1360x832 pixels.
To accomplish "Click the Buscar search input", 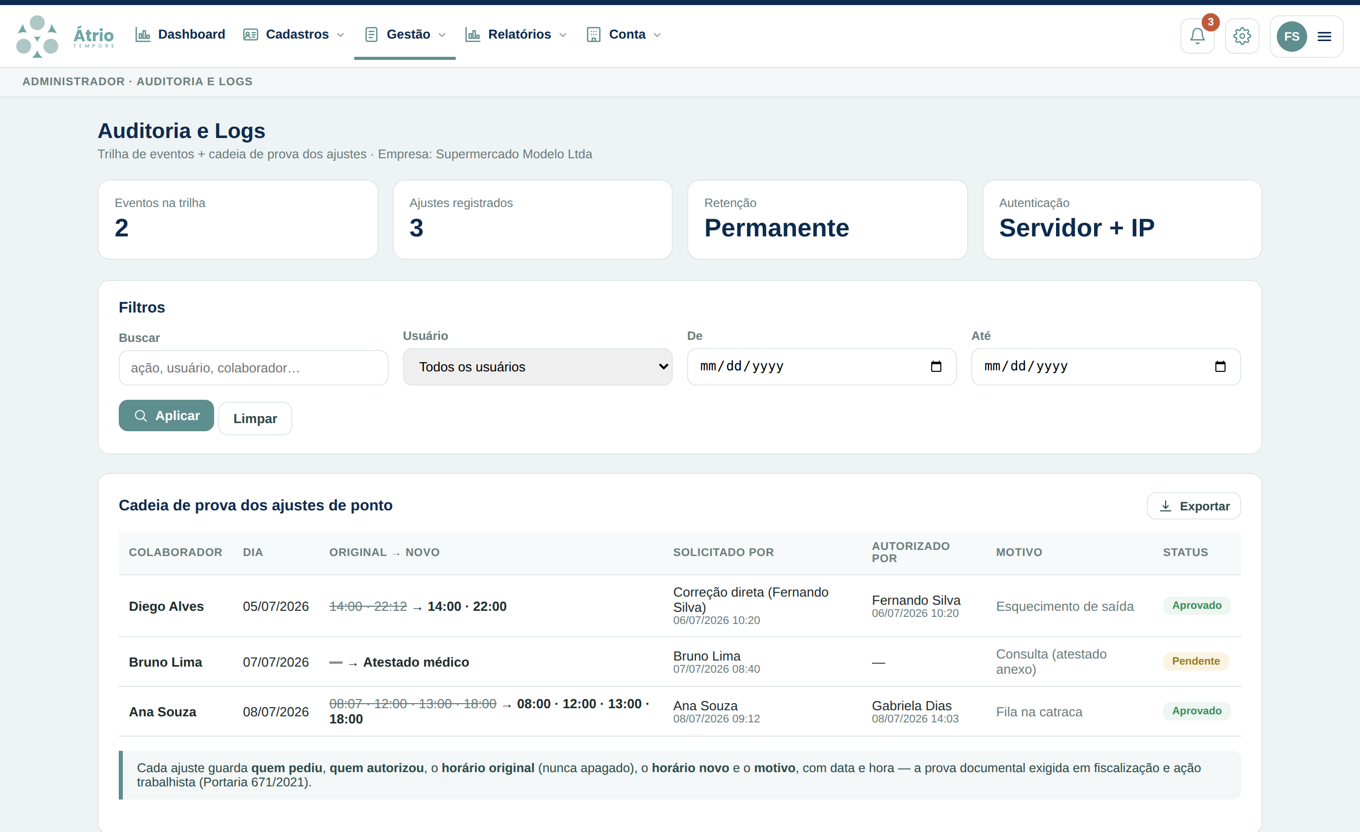I will pyautogui.click(x=253, y=368).
